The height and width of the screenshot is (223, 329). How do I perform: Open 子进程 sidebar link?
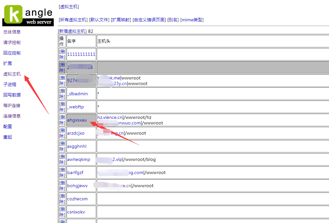point(10,84)
